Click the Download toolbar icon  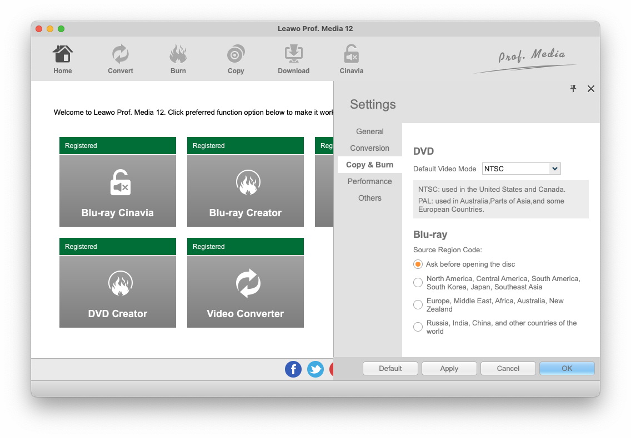(x=293, y=55)
